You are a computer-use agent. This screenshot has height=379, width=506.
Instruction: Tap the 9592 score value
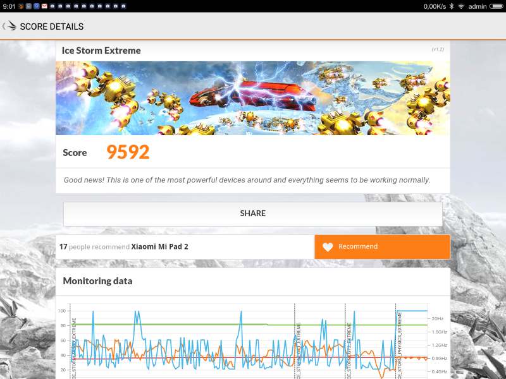pyautogui.click(x=128, y=152)
